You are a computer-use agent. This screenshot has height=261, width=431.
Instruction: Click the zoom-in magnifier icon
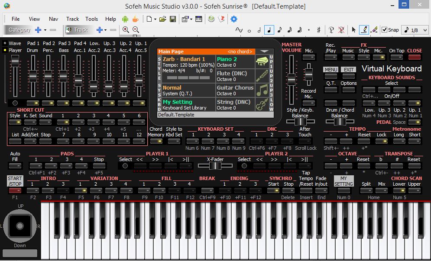[x=126, y=30]
